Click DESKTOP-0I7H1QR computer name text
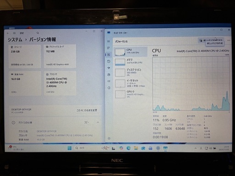 tap(21, 110)
